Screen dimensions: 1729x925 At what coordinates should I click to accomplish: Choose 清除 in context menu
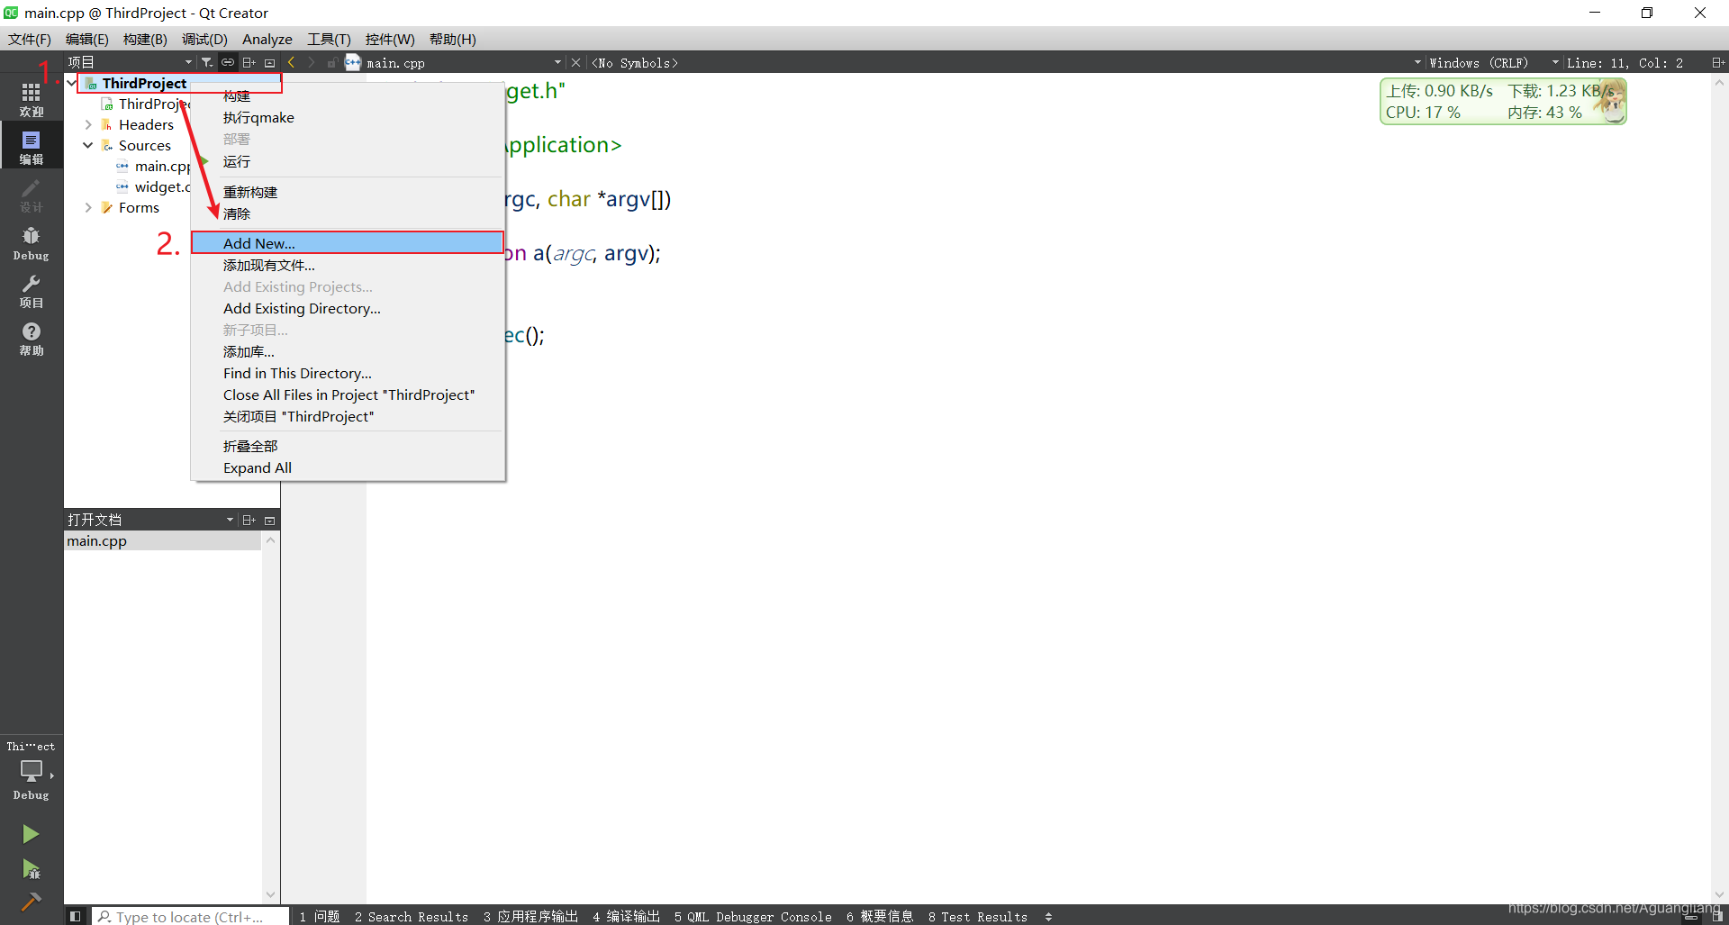pos(348,213)
